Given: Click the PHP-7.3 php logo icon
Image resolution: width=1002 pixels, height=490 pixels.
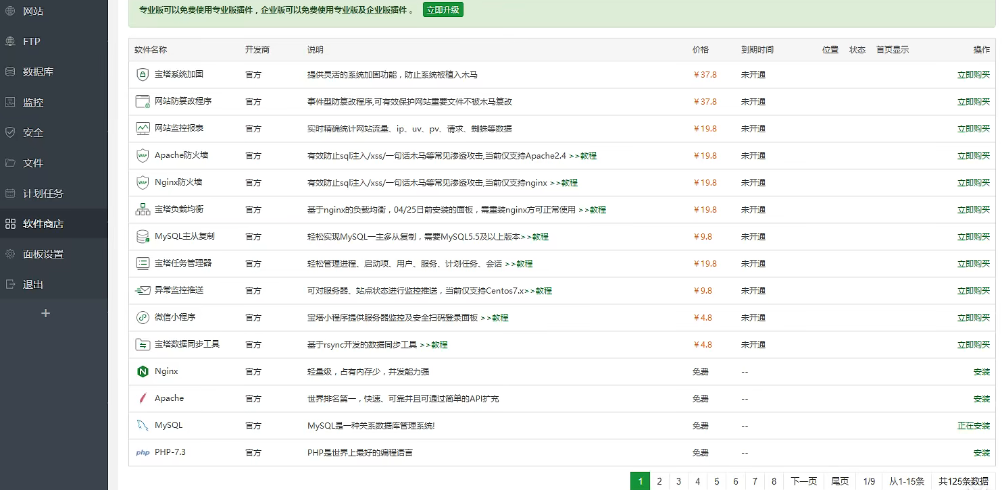Looking at the screenshot, I should click(x=143, y=453).
